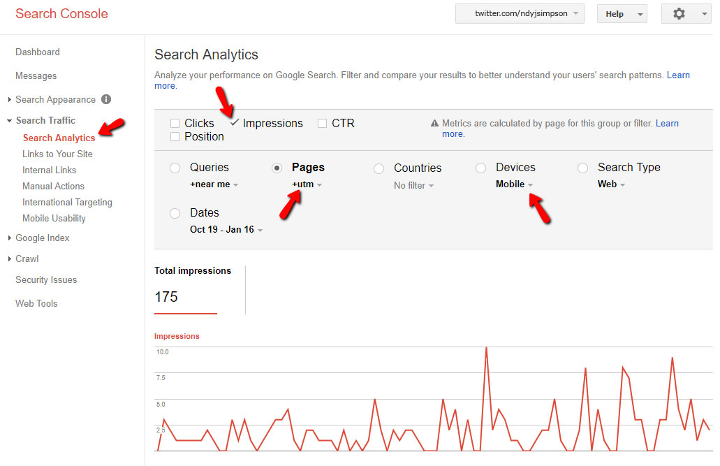Open the Help dropdown button
Viewport: 720px width, 466px height.
click(622, 14)
